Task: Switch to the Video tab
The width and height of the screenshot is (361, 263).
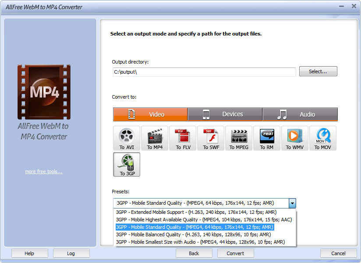Action: click(x=150, y=114)
